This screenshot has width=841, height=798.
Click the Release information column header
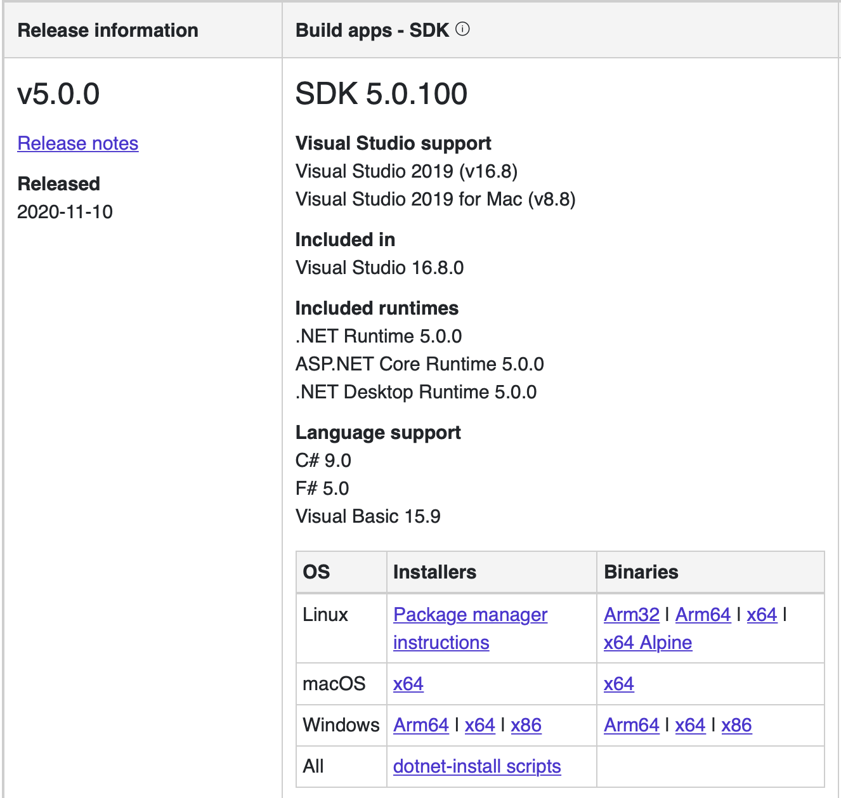coord(108,30)
